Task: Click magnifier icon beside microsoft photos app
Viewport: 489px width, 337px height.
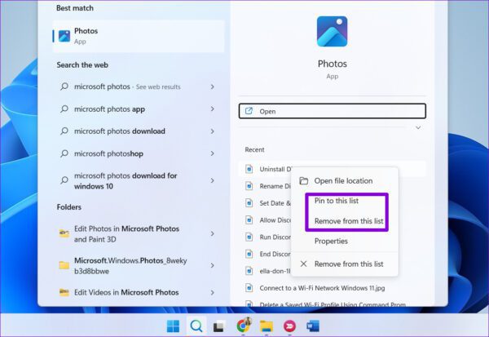Action: (x=64, y=109)
